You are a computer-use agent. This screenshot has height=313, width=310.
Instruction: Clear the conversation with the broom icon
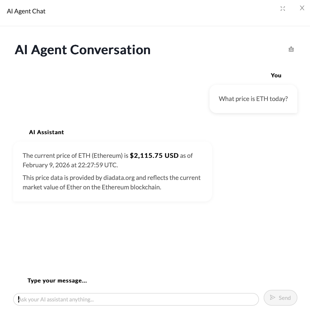click(x=291, y=49)
